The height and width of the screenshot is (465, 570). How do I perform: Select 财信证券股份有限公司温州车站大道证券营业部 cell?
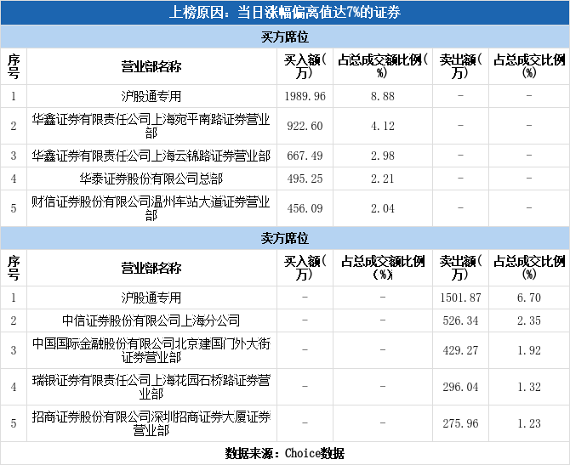point(151,208)
